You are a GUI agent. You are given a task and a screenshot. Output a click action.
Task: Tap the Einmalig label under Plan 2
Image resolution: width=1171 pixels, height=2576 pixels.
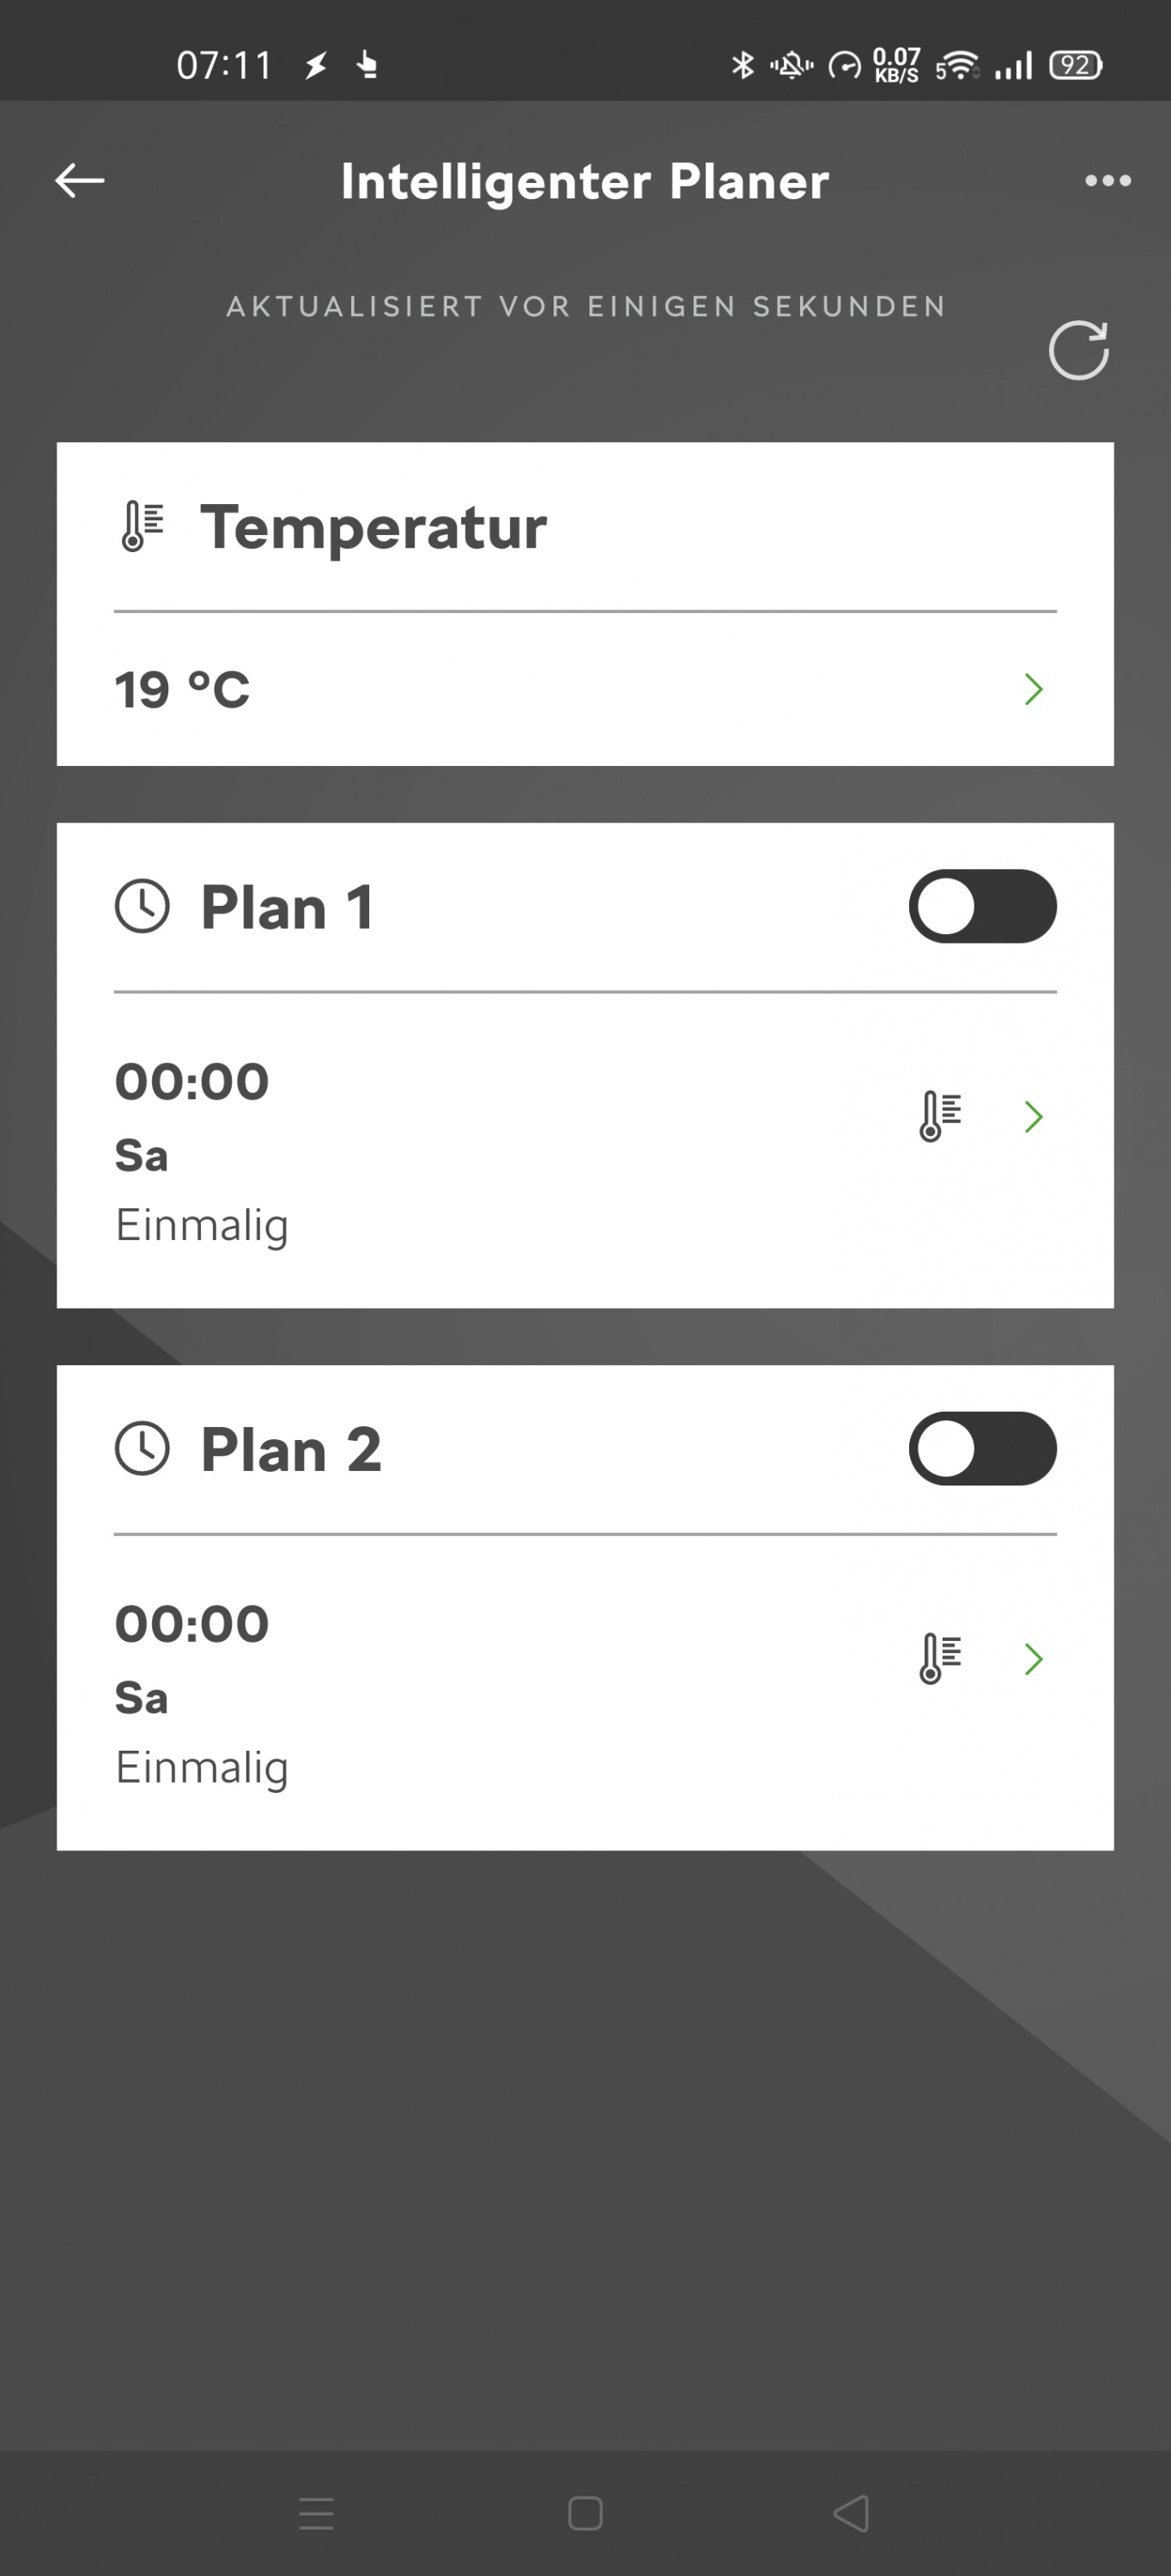click(202, 1768)
